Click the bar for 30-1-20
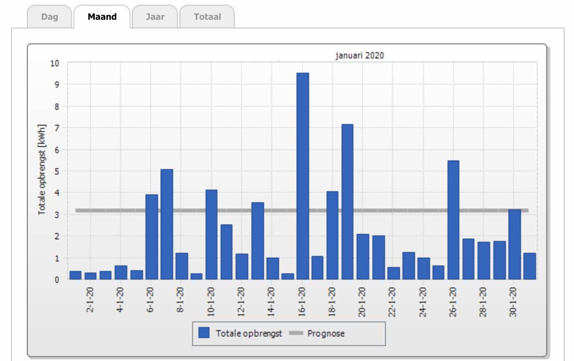Image resolution: width=574 pixels, height=361 pixels. [x=514, y=244]
